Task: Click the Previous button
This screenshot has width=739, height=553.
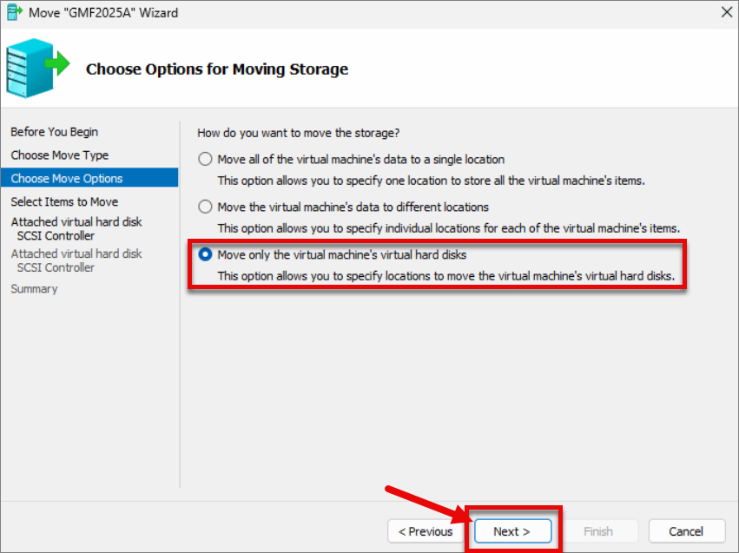Action: click(426, 531)
